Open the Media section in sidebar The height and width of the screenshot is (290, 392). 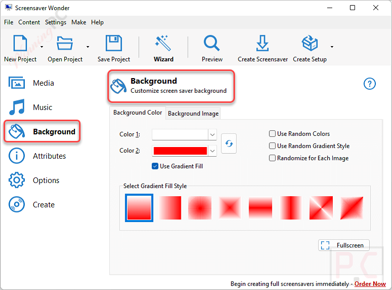coord(31,83)
